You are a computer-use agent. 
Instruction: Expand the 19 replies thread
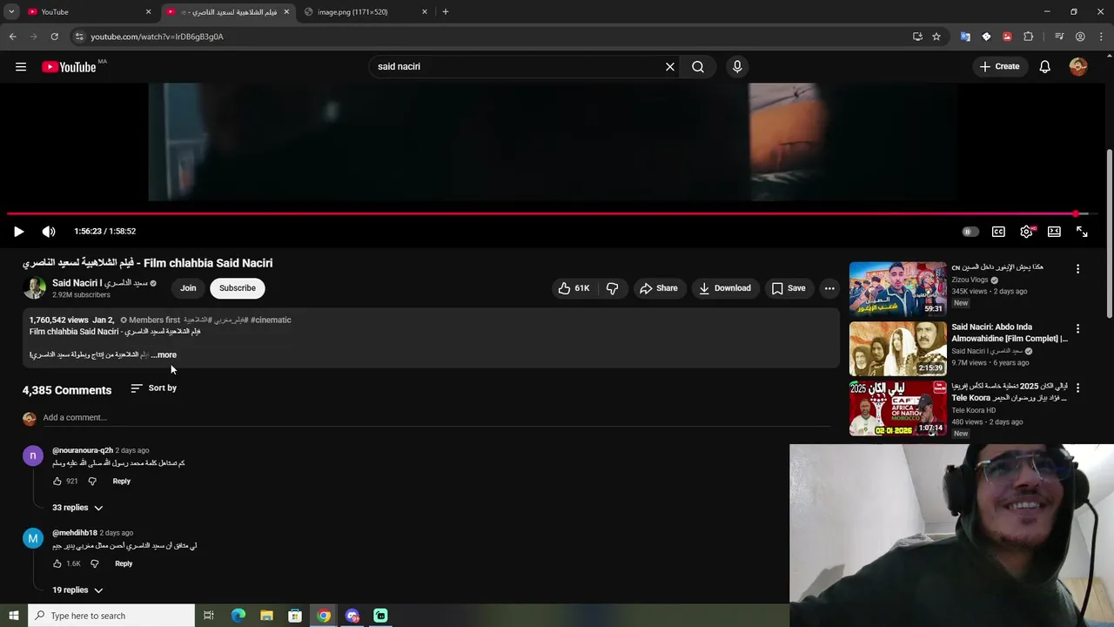tap(77, 590)
